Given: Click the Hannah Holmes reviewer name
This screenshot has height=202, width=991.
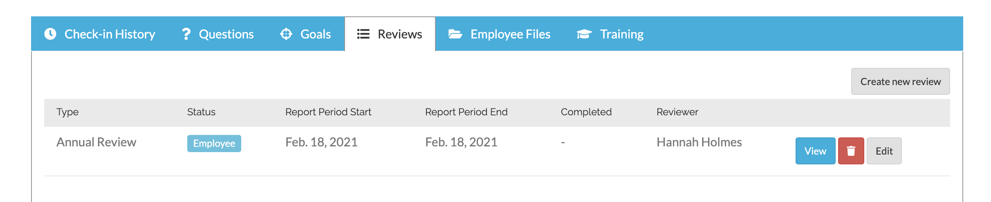Looking at the screenshot, I should pyautogui.click(x=699, y=142).
